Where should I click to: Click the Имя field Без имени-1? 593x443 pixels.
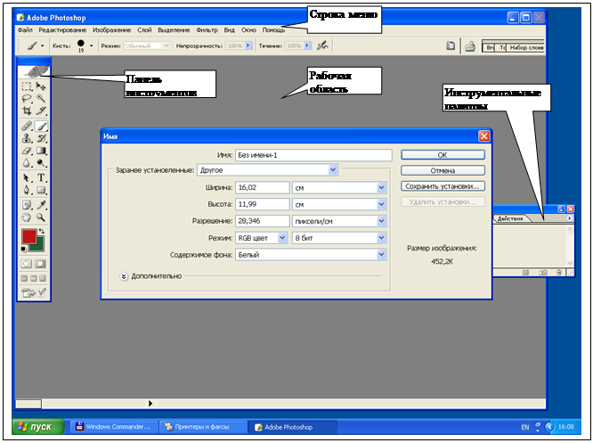coord(313,155)
